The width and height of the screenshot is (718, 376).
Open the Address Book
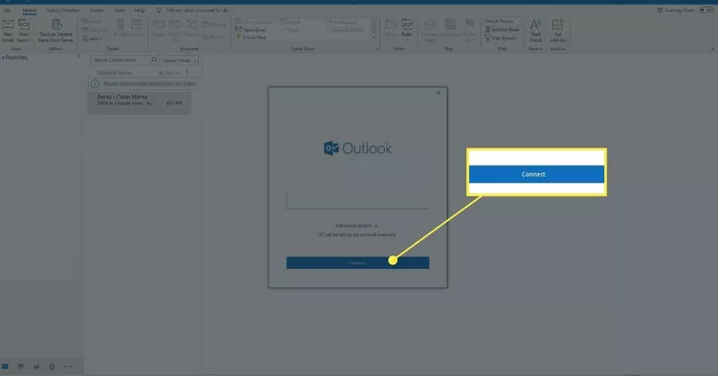(502, 30)
